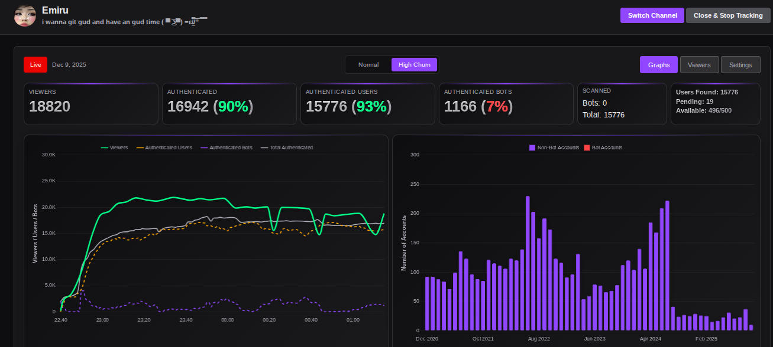Click the Authenticated Bots 7% card
The image size is (773, 347).
pos(506,104)
